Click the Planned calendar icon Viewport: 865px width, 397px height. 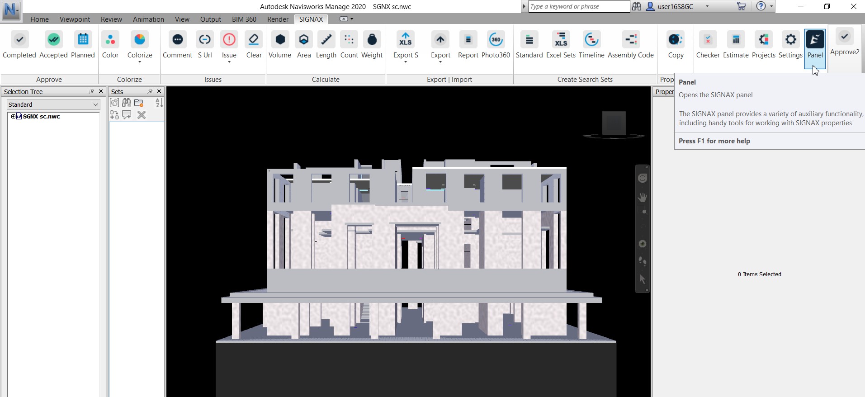pos(83,40)
